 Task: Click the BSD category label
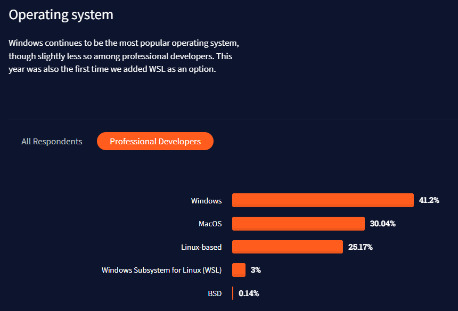point(215,293)
